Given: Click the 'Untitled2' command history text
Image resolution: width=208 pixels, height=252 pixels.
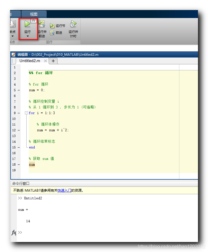Looking at the screenshot, I should coord(33,198).
